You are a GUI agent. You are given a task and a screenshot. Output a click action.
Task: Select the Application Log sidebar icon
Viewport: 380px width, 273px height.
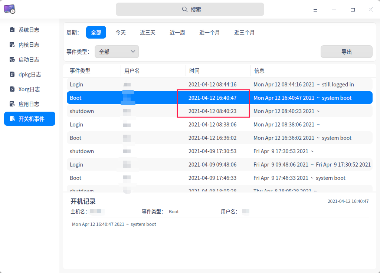tap(12, 104)
